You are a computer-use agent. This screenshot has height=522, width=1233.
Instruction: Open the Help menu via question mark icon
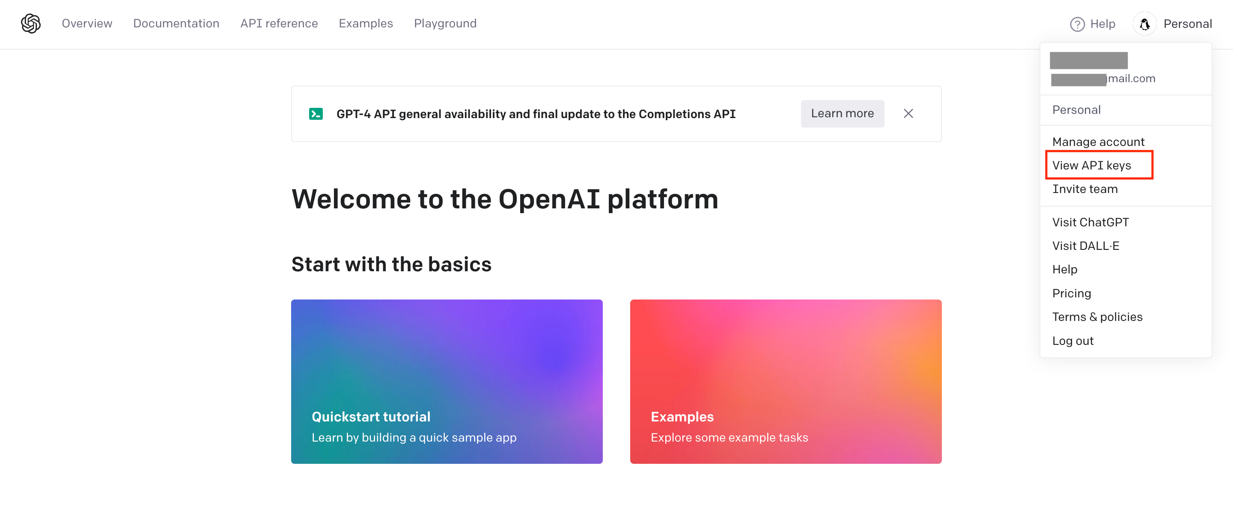pyautogui.click(x=1078, y=24)
